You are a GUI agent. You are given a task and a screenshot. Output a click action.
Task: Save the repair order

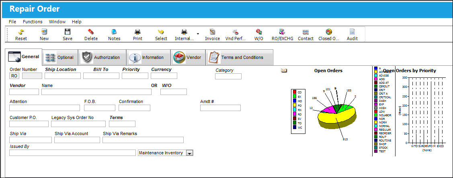click(67, 32)
